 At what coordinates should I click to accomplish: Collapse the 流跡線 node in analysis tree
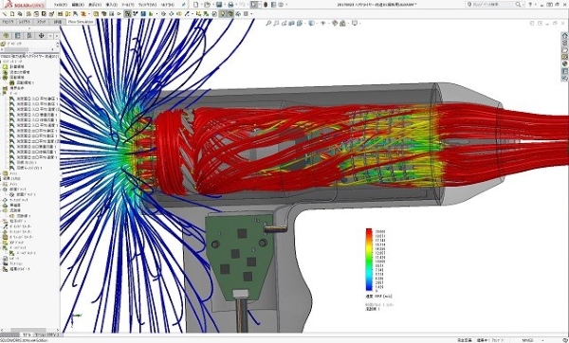coord(2,210)
